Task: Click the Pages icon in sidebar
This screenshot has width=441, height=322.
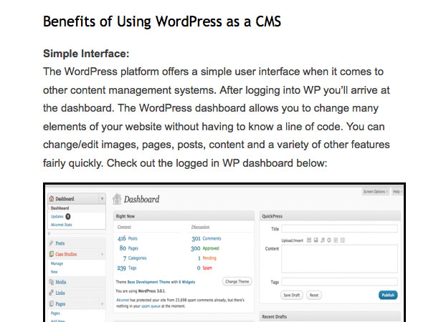Action: click(52, 303)
